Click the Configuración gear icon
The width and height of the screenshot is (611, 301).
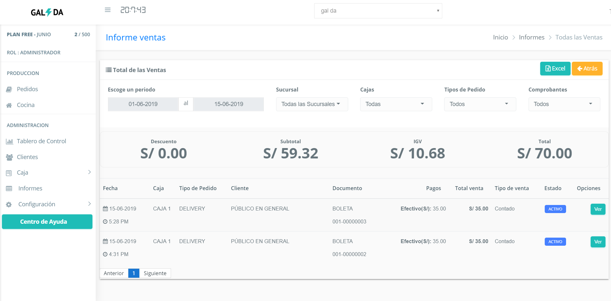pyautogui.click(x=9, y=204)
